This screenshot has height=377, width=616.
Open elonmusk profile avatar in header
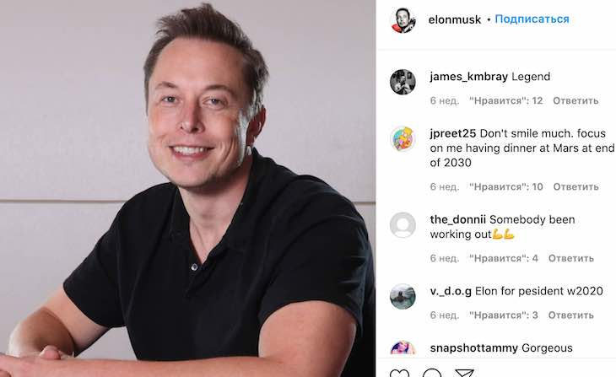point(403,19)
